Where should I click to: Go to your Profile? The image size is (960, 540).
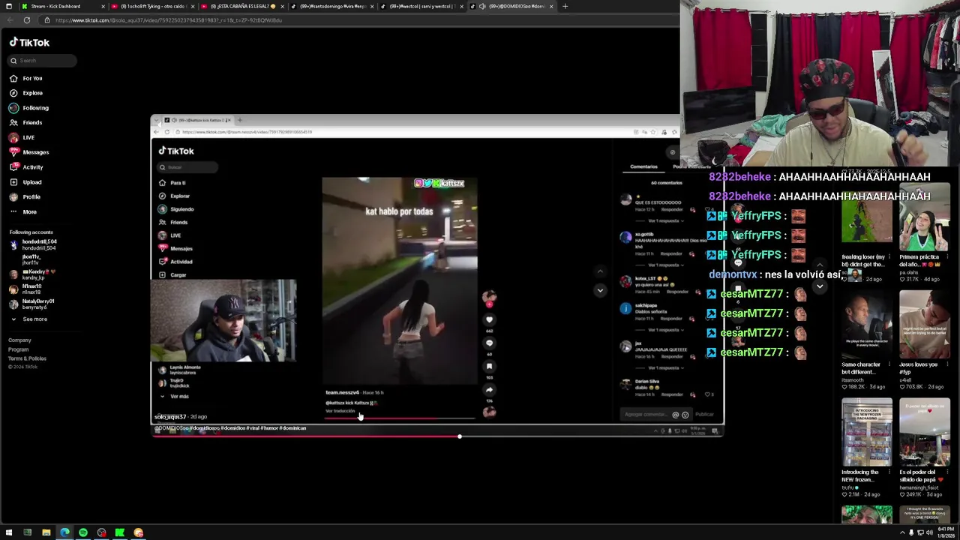24,196
